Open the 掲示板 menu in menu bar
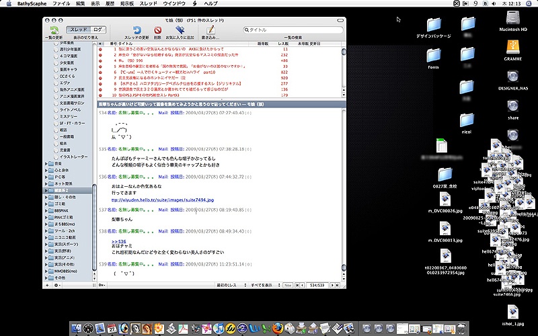 (127, 4)
